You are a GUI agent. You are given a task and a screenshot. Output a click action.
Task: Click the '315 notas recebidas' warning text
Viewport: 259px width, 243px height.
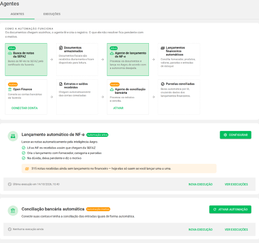[101, 169]
